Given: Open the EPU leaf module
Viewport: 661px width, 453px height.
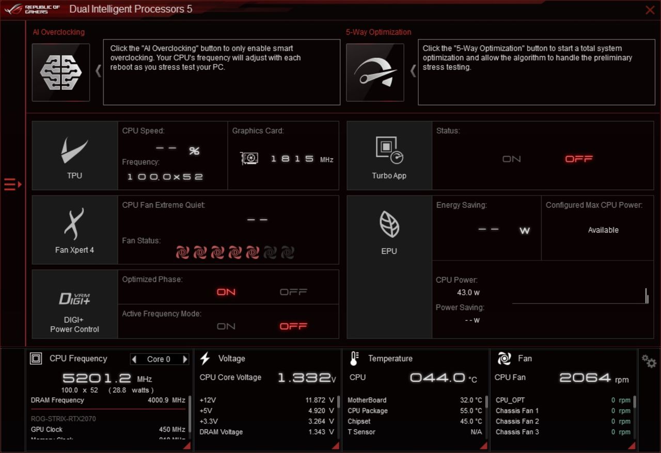Looking at the screenshot, I should pos(389,267).
